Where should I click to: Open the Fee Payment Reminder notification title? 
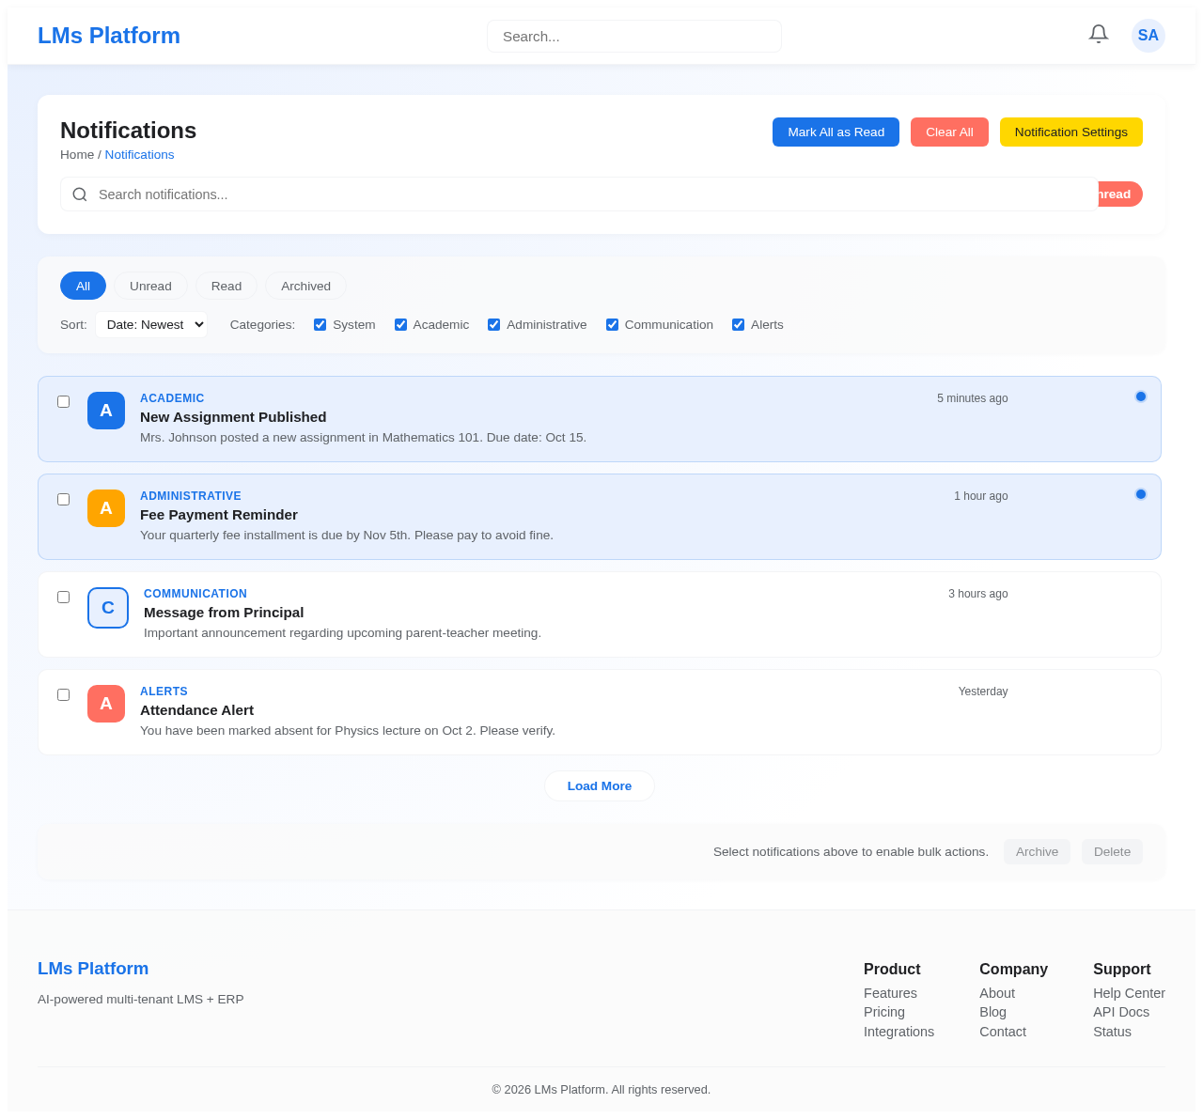coord(219,515)
